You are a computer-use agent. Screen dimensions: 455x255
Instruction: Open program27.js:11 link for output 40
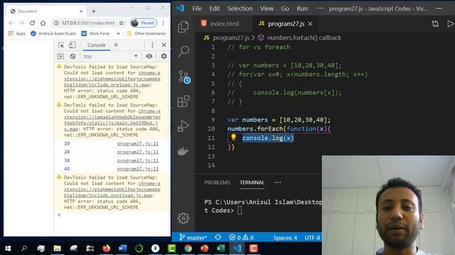(x=138, y=169)
